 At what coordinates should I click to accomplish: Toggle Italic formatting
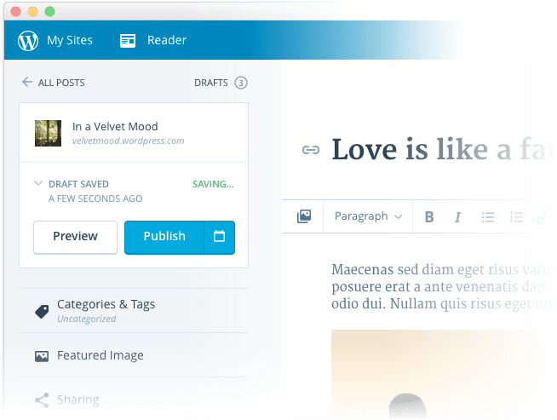point(458,216)
